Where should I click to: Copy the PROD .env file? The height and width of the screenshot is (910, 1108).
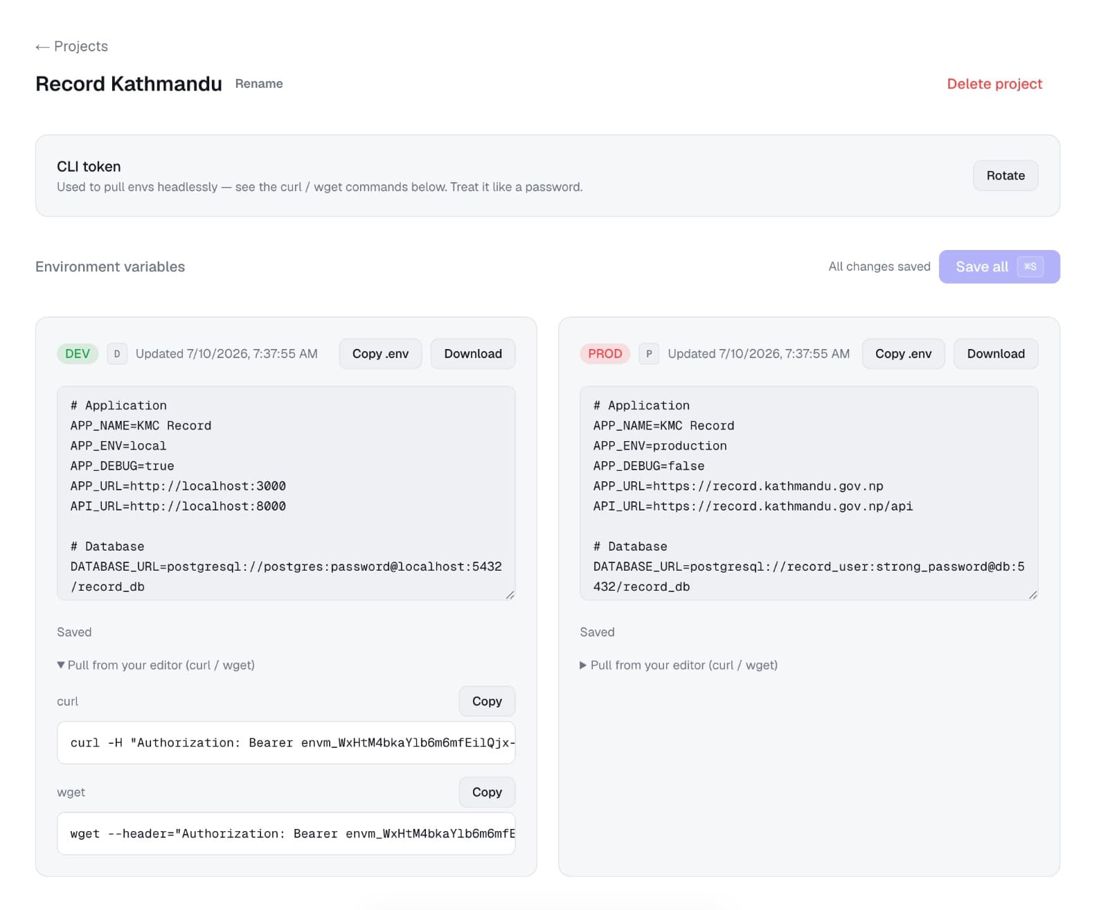pyautogui.click(x=903, y=354)
